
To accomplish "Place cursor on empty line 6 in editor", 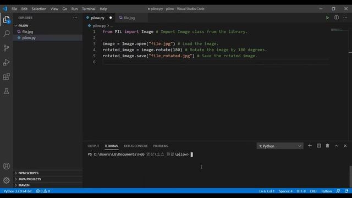I will (x=216, y=62).
